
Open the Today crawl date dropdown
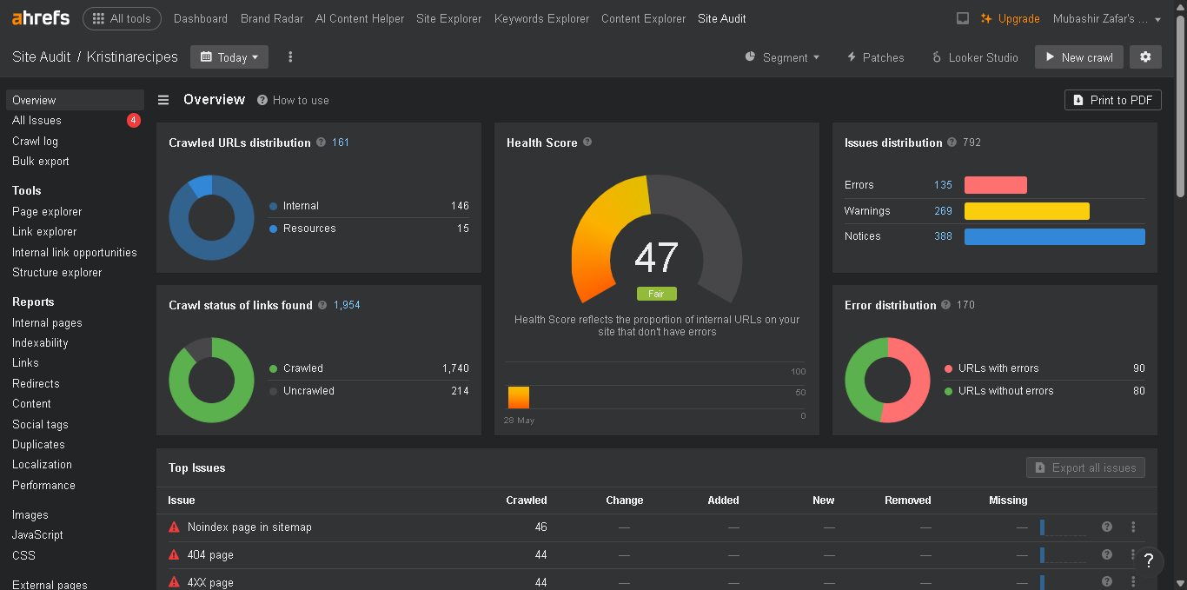[x=229, y=57]
